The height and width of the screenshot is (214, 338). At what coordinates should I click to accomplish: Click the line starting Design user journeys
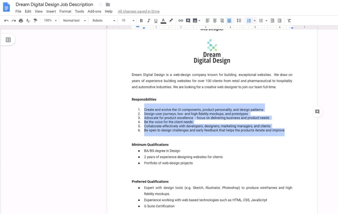coord(196,114)
